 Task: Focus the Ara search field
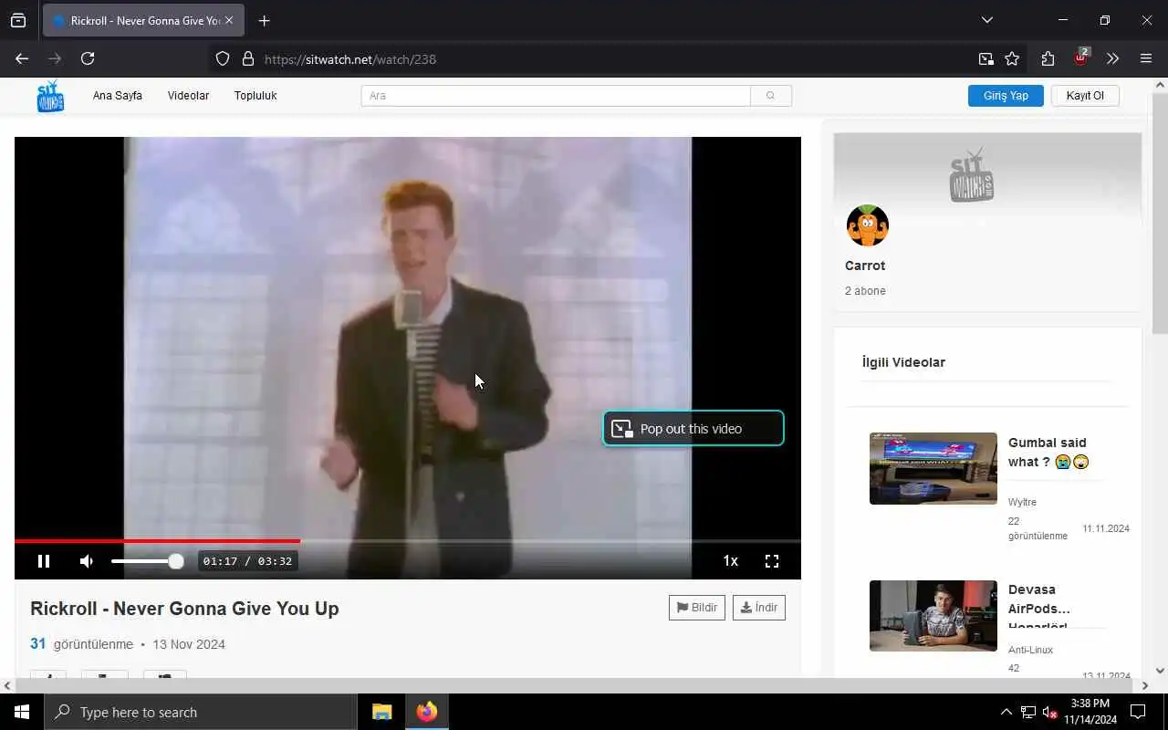556,96
